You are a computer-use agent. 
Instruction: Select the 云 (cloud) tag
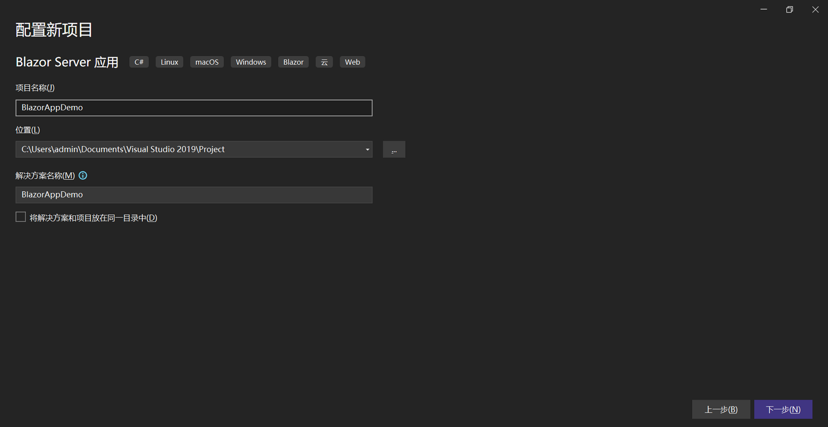point(324,61)
